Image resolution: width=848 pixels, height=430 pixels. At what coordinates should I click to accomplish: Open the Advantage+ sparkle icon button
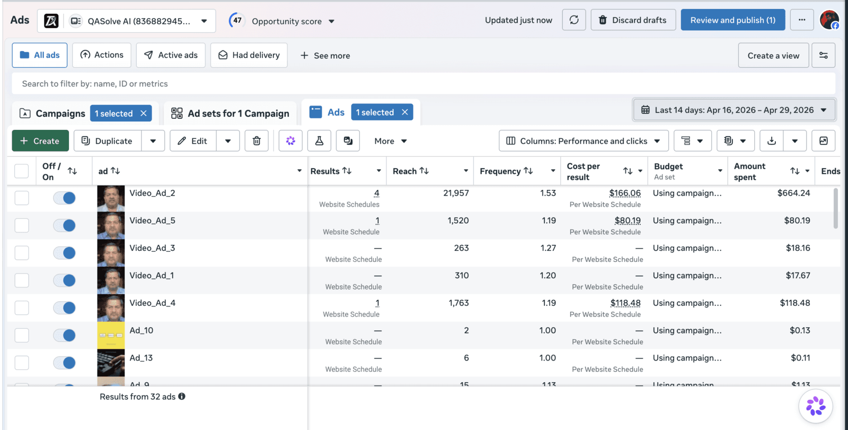(290, 141)
